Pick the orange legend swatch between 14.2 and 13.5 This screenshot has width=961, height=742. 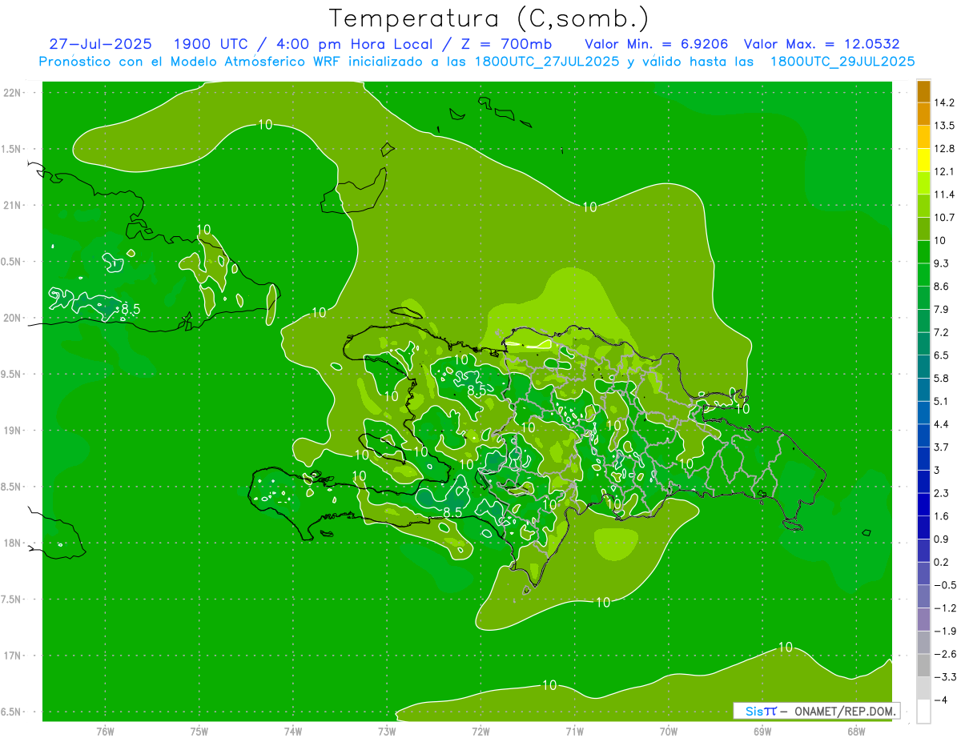click(x=923, y=114)
